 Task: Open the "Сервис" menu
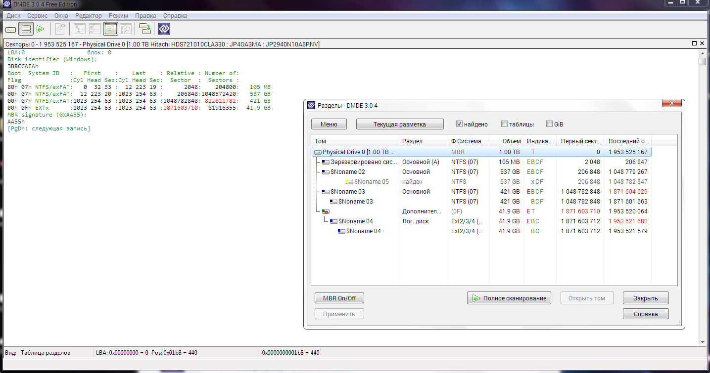38,16
